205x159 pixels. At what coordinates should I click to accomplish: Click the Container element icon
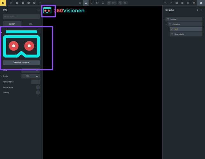click(x=170, y=24)
